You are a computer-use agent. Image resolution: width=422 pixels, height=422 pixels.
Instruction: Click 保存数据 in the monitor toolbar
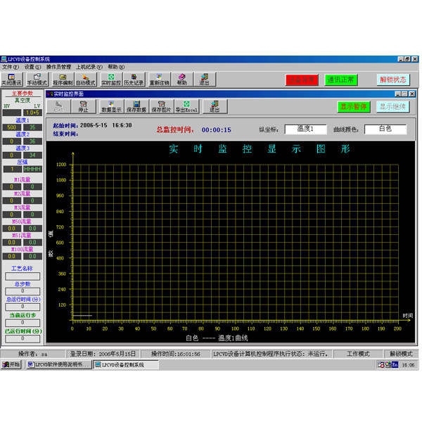coord(136,107)
